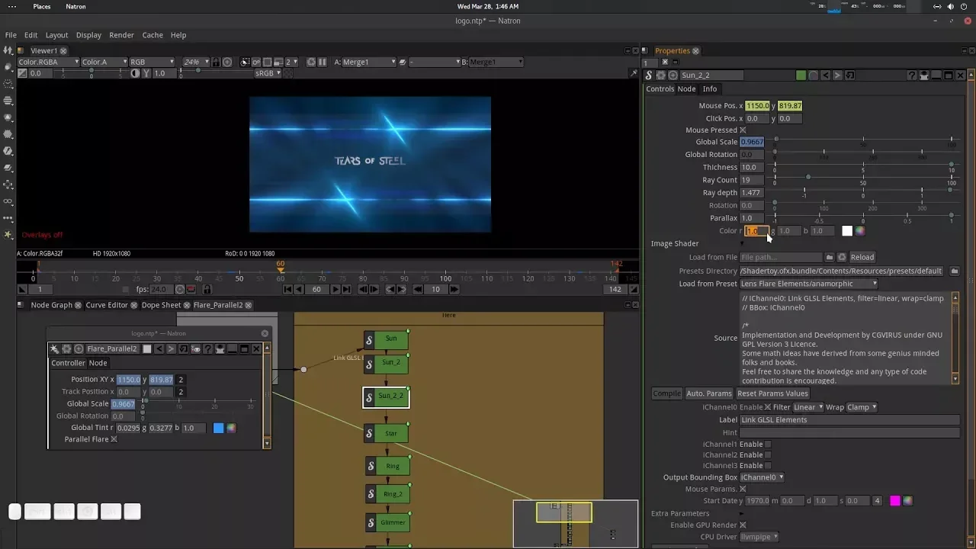The image size is (976, 549).
Task: Pause viewer updates with the pause icon
Action: click(x=322, y=62)
